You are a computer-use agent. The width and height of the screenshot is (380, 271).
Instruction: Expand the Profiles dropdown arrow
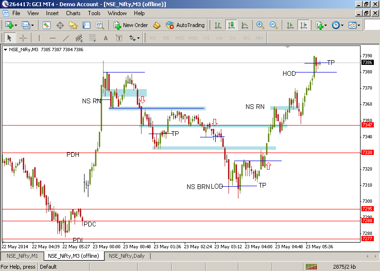point(32,25)
